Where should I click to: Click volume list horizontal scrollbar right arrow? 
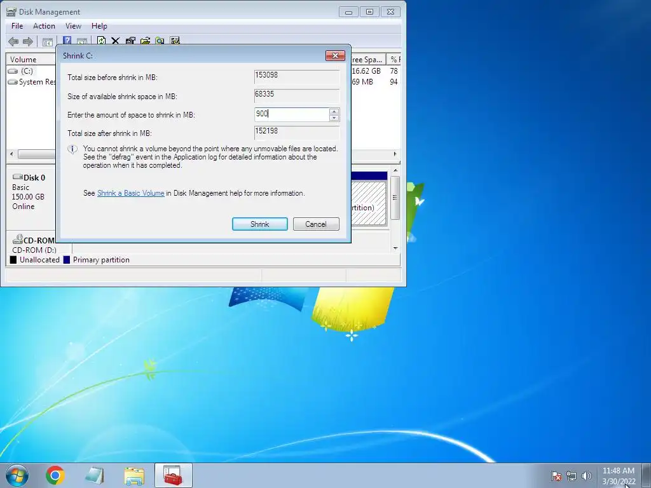coord(395,154)
